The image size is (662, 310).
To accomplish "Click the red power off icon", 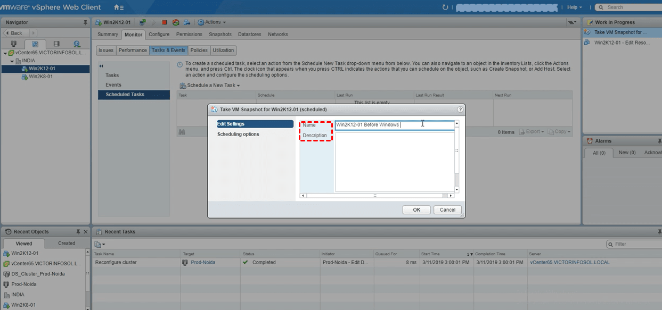I will point(165,22).
